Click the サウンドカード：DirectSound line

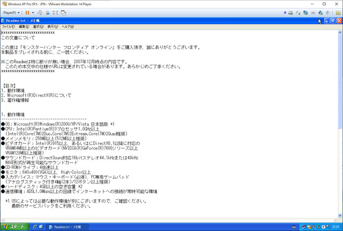pyautogui.click(x=70, y=158)
